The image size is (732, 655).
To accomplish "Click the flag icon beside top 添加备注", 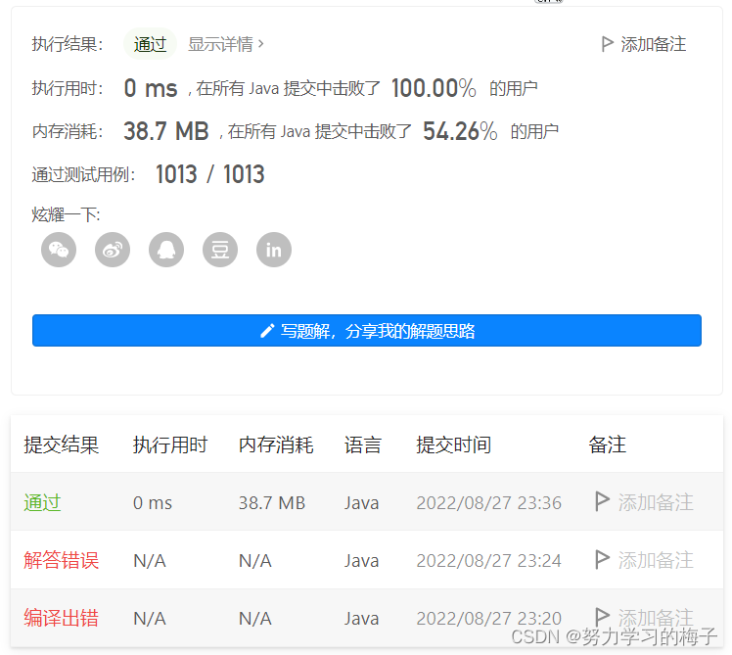I will 607,44.
